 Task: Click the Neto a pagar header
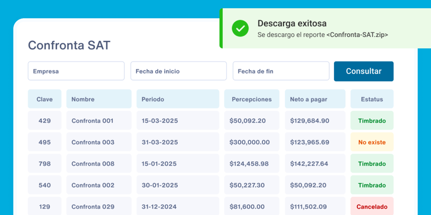(315, 99)
